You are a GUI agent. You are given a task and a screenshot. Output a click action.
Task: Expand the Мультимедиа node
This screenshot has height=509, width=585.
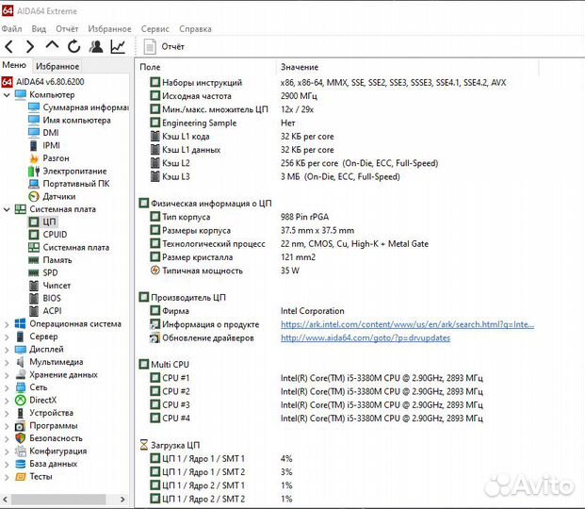pyautogui.click(x=7, y=362)
